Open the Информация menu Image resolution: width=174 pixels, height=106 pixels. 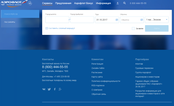pyautogui.click(x=103, y=3)
